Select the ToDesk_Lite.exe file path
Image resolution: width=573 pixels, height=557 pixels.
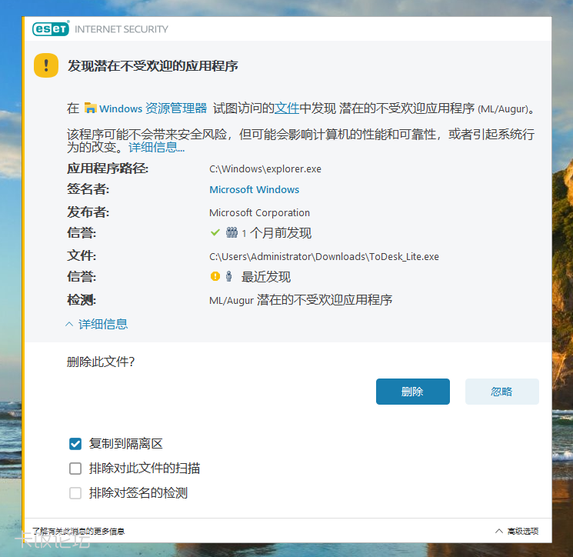coord(324,256)
